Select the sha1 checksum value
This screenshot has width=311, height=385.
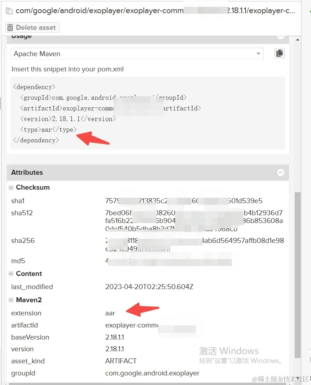[x=184, y=201]
